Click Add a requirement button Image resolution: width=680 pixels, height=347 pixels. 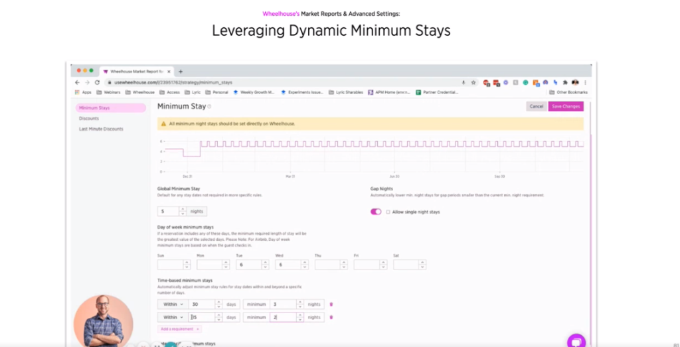(x=179, y=329)
